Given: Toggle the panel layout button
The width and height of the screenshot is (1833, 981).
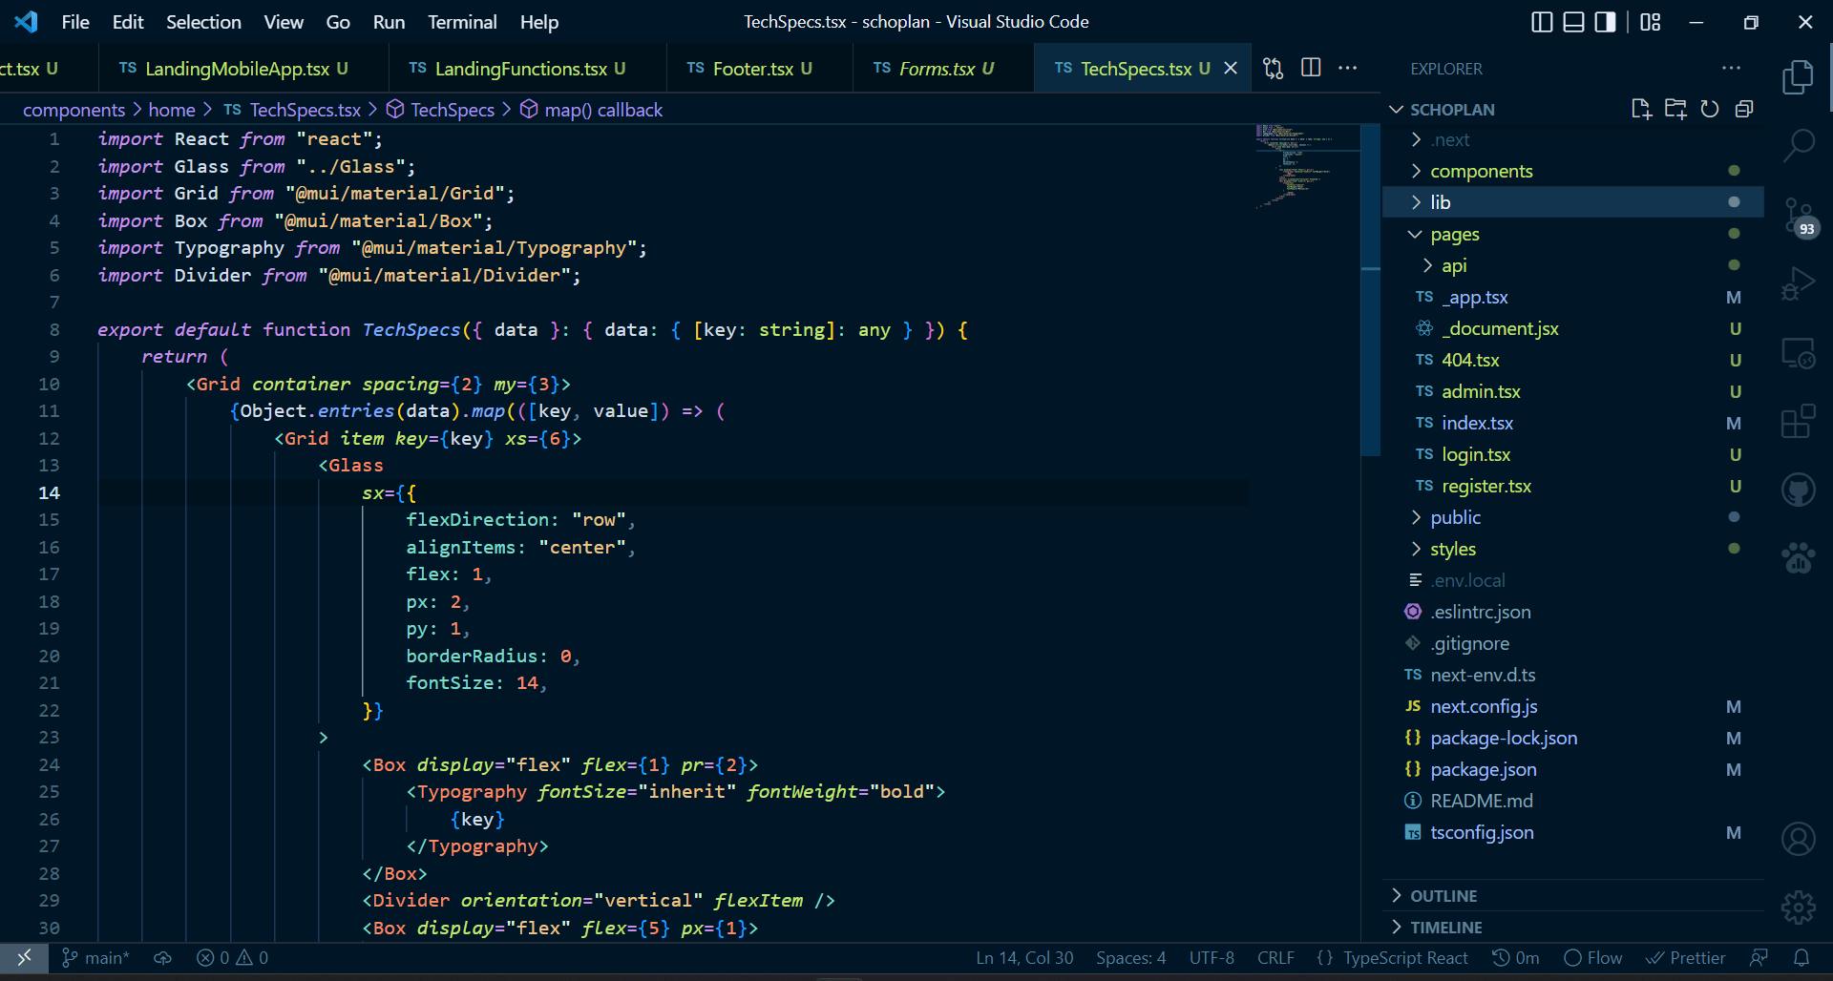Looking at the screenshot, I should pyautogui.click(x=1573, y=22).
